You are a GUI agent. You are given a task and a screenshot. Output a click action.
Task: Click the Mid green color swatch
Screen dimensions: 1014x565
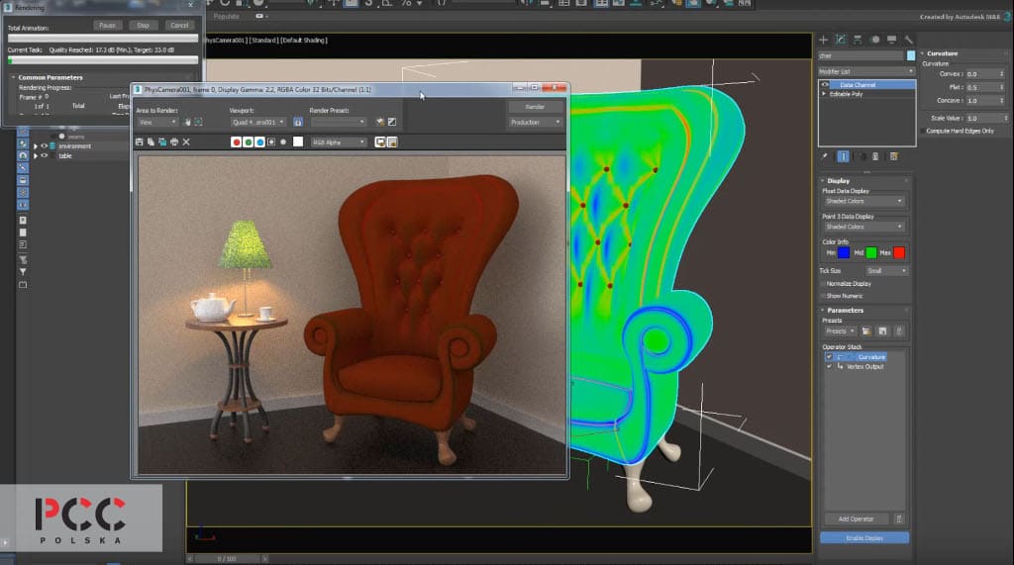[x=871, y=252]
